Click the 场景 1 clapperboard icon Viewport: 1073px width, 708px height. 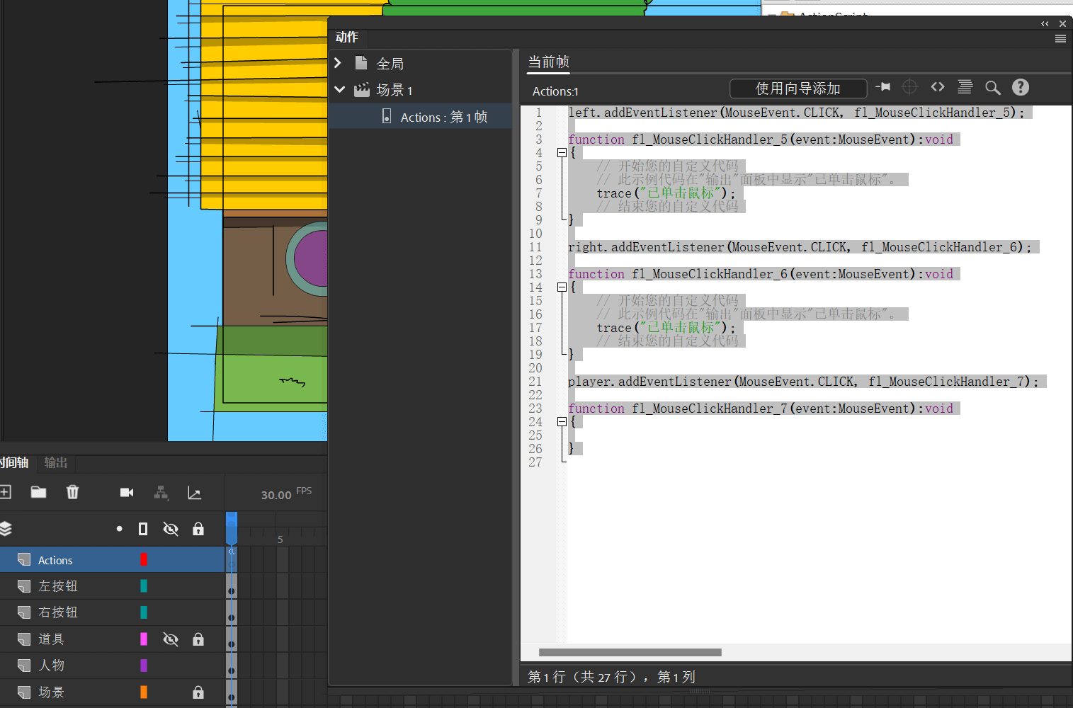pyautogui.click(x=362, y=90)
